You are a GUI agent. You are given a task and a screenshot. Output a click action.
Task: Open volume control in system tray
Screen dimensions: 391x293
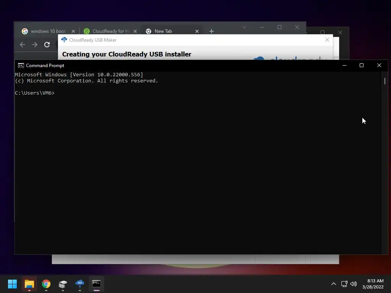(354, 284)
